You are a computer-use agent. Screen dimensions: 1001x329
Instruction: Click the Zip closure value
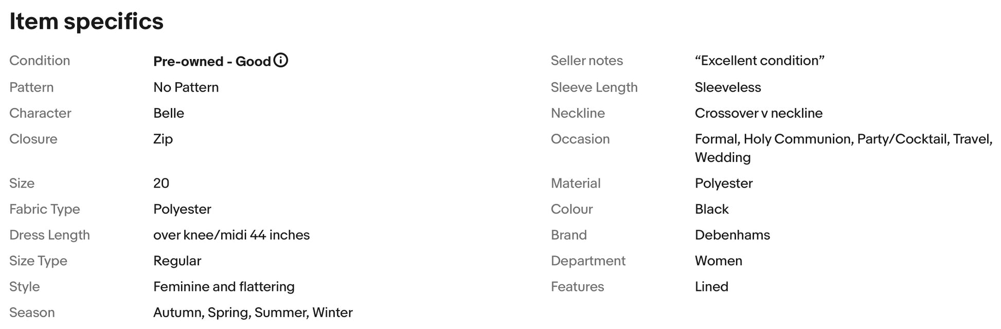[163, 139]
